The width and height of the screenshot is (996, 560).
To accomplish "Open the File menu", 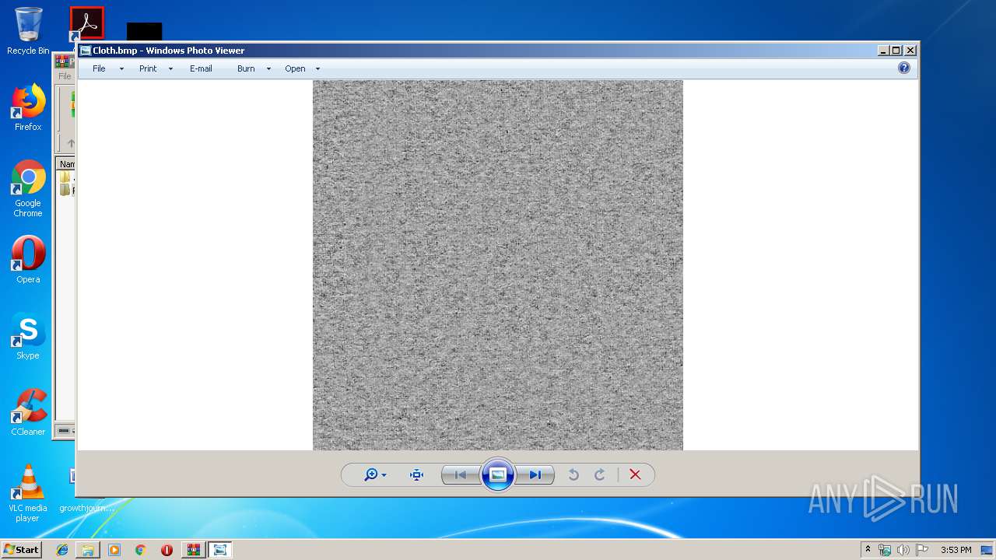I will pyautogui.click(x=99, y=68).
